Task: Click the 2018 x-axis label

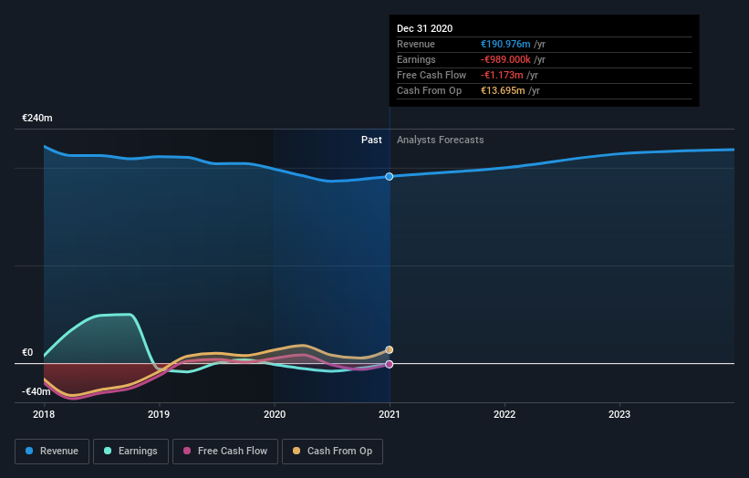Action: coord(44,414)
